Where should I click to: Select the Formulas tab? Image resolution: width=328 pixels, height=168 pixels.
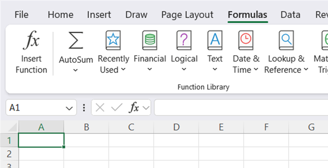248,15
